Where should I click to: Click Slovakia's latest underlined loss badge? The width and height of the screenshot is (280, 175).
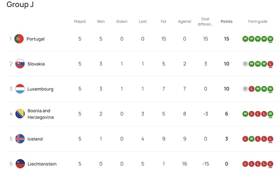pyautogui.click(x=270, y=64)
